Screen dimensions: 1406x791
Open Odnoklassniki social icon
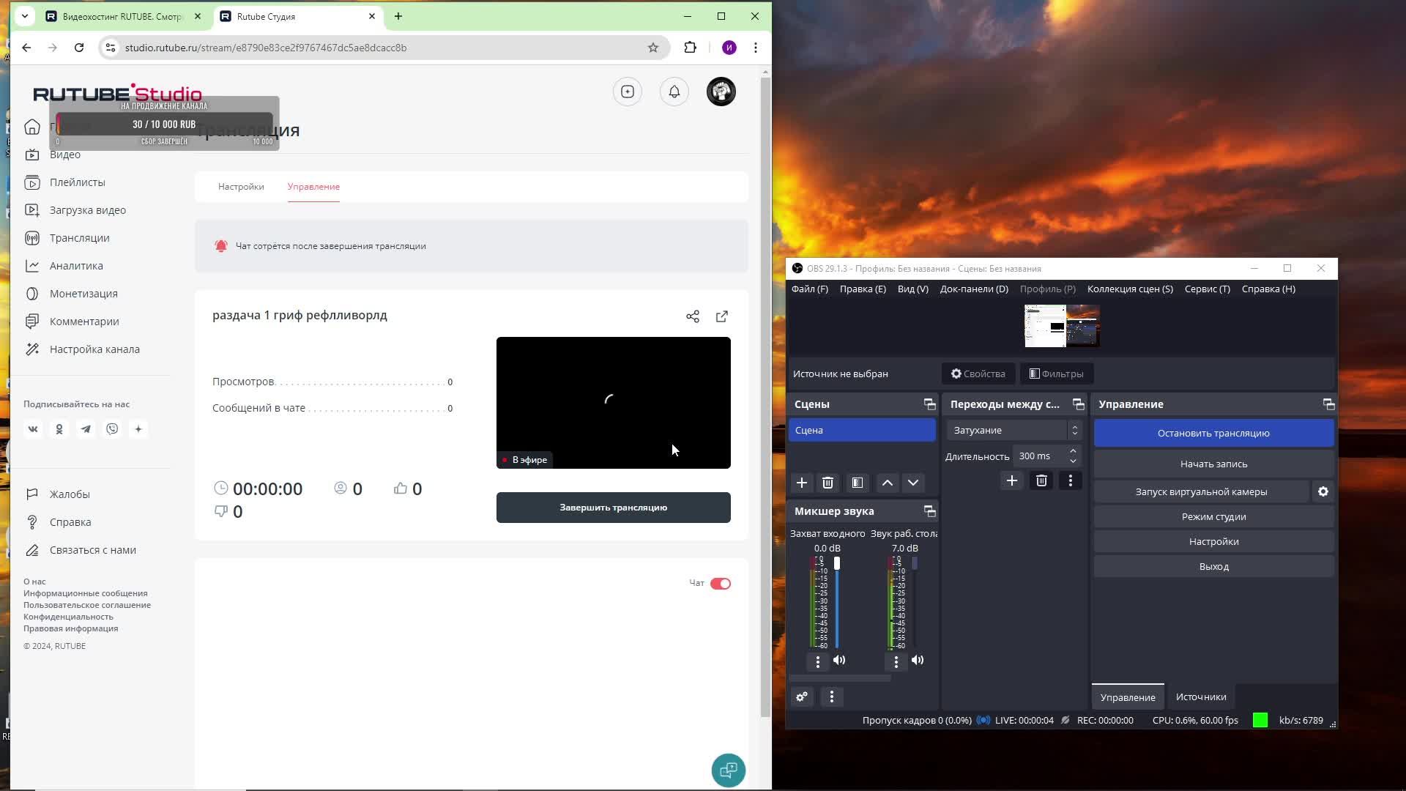coord(59,429)
